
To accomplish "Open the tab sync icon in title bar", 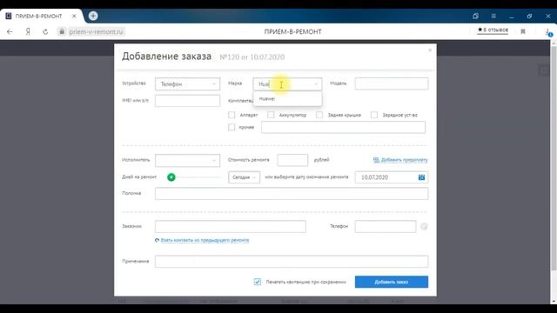I will point(476,16).
